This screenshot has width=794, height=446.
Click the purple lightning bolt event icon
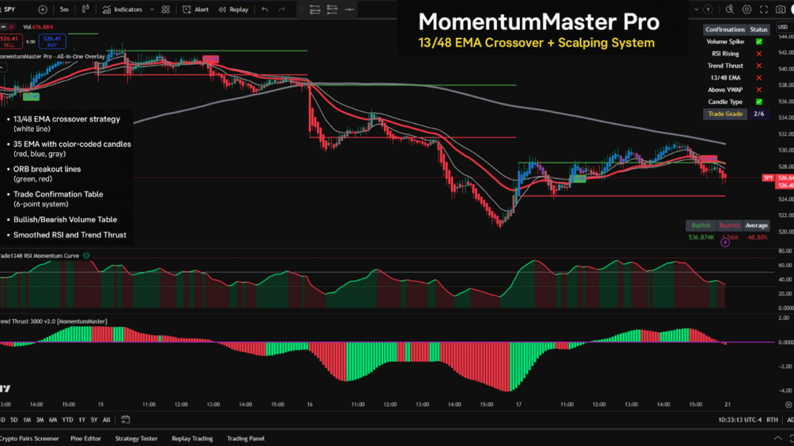click(x=725, y=242)
